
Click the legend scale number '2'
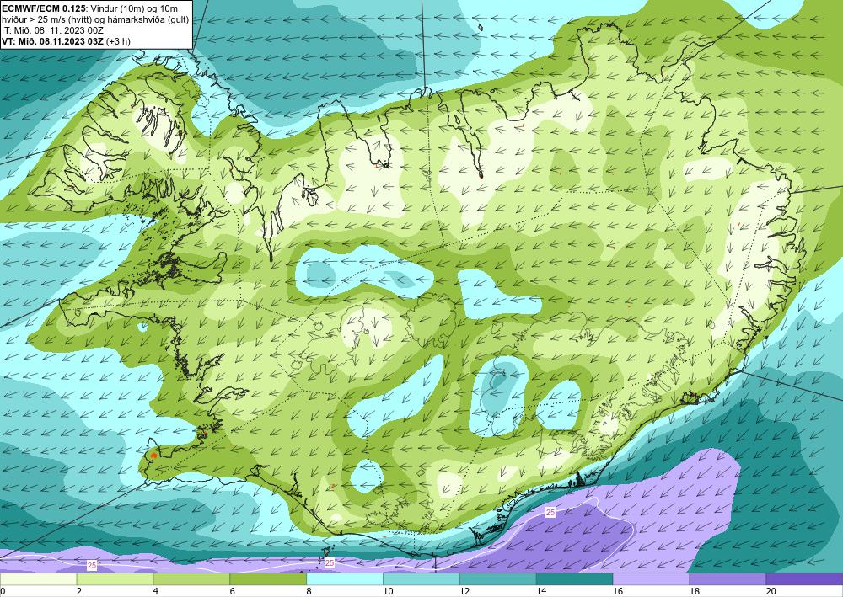[x=79, y=592]
